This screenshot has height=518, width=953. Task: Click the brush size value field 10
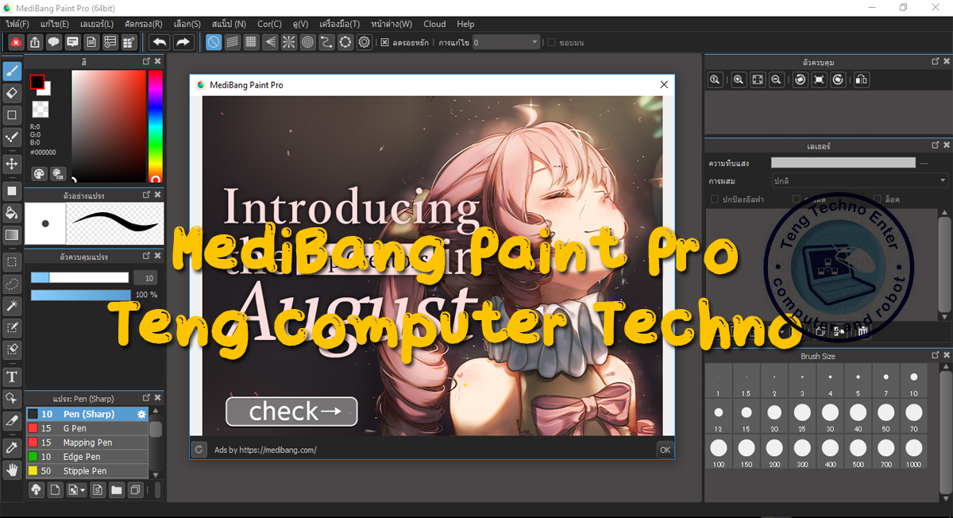[x=145, y=277]
